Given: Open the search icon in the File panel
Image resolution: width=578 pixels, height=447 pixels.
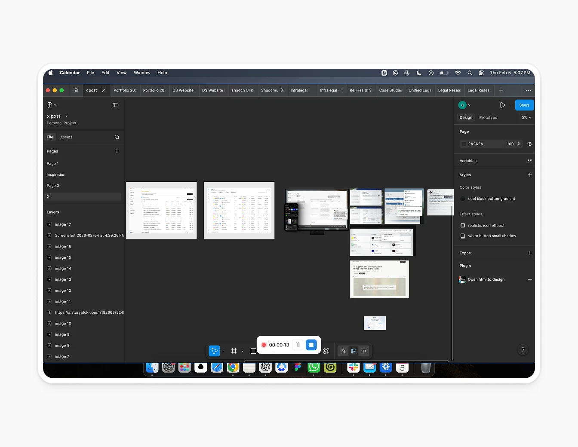Looking at the screenshot, I should (x=117, y=137).
